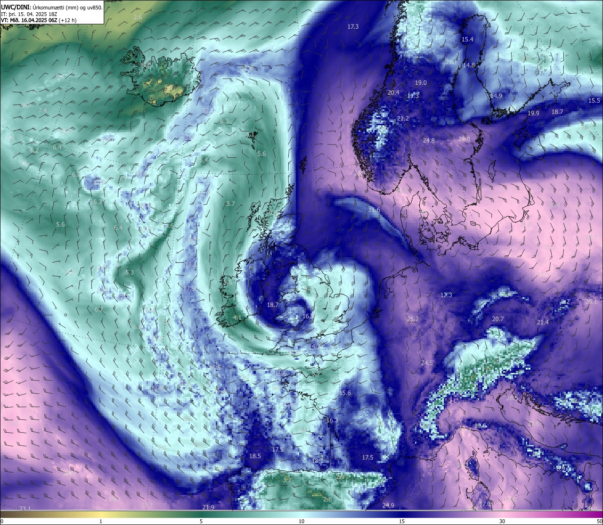Click the map value 6.2 at left edge

click(34, 151)
